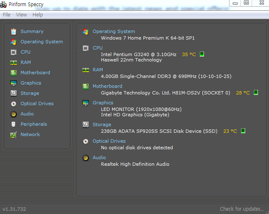Click the Graphics monitor icon in sidebar
Viewport: 269px width, 214px height.
14,83
